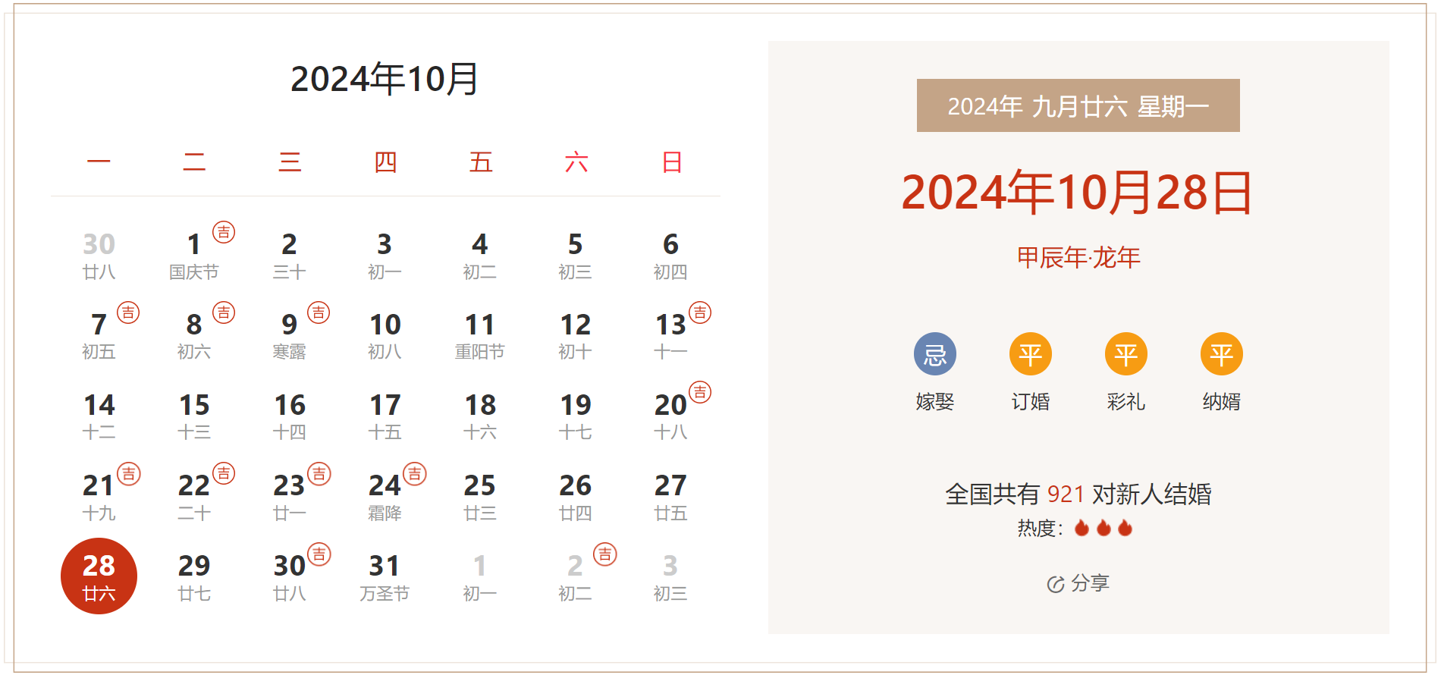Select October 31 万圣节
This screenshot has height=675, width=1441.
pos(385,577)
